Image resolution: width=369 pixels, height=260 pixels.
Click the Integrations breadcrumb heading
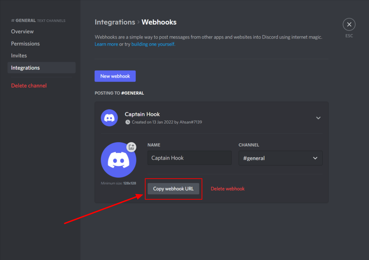(x=115, y=22)
